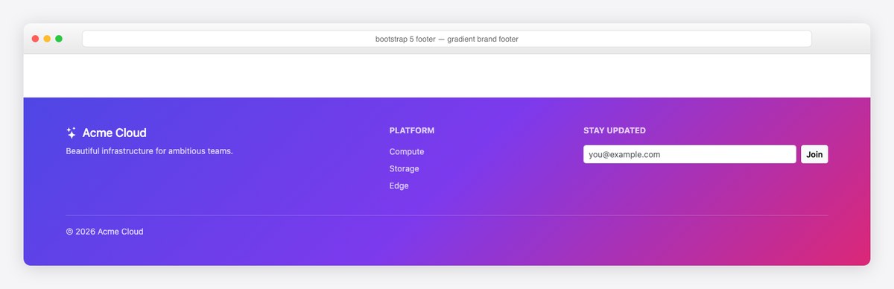Image resolution: width=894 pixels, height=289 pixels.
Task: Close the window with red button
Action: pos(35,39)
